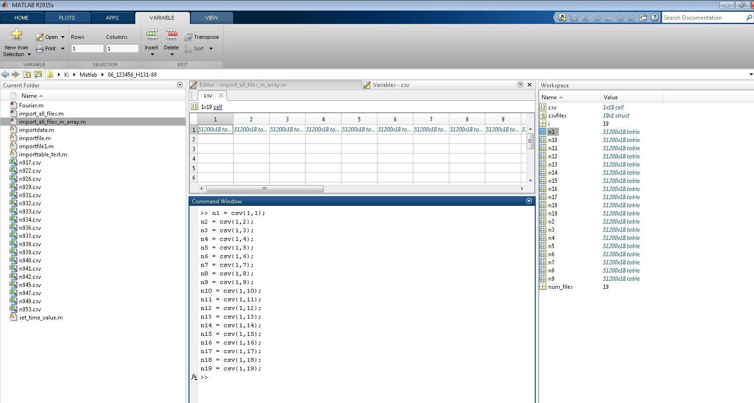Go back using the blue arrow

pyautogui.click(x=5, y=74)
